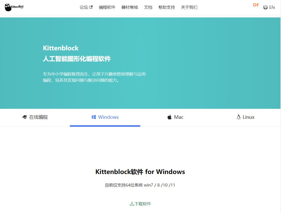Open the 关于我们 menu item
Screen dimensions: 281x213
(189, 7)
